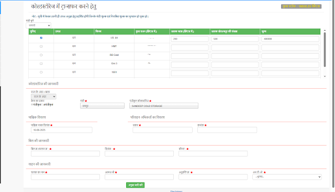The image size is (335, 192).
Task: Click the value field in the HMT row
Action: point(290,47)
